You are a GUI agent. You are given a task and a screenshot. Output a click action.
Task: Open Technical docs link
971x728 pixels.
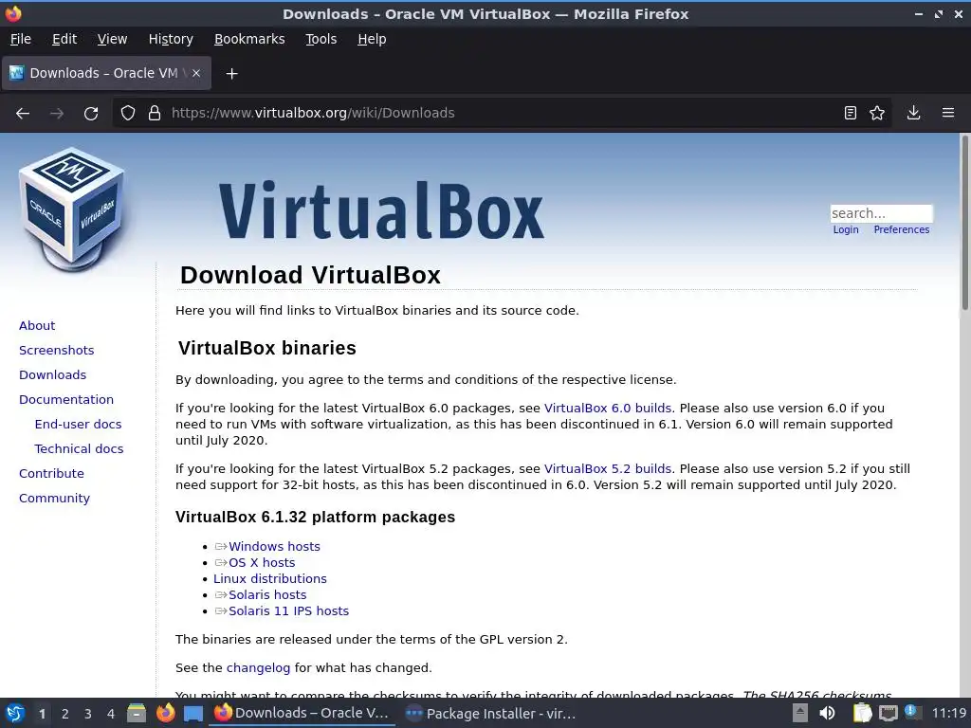point(79,448)
